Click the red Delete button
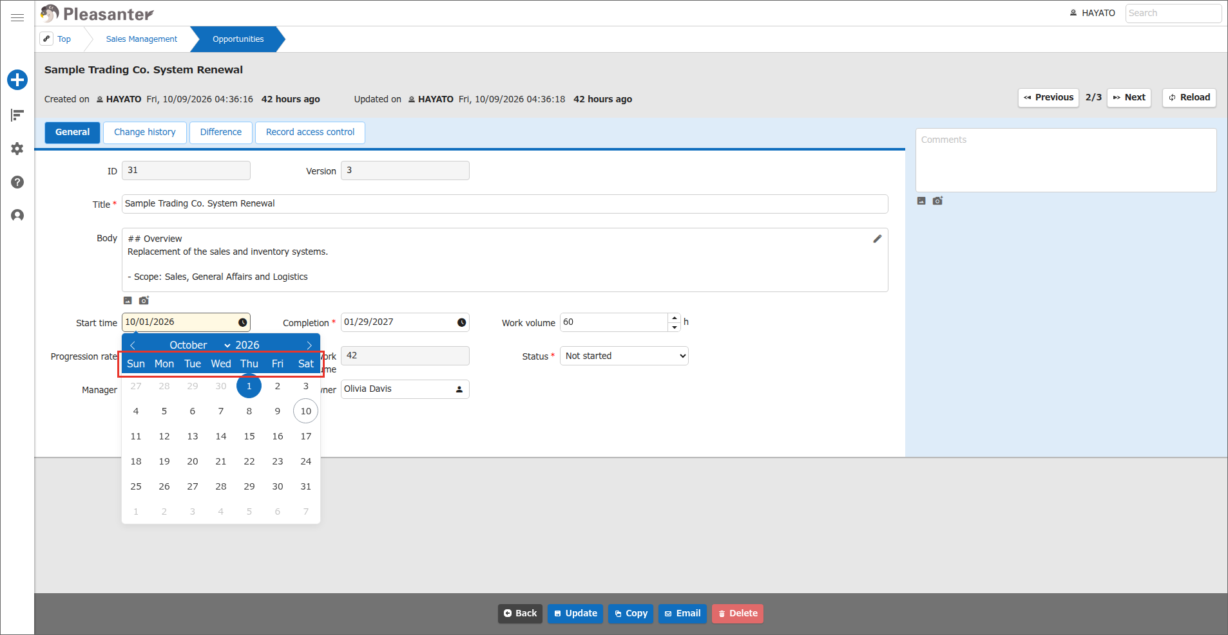The image size is (1228, 635). pos(738,614)
